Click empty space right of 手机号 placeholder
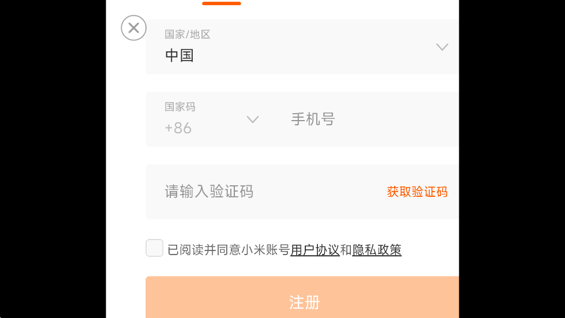Screen dimensions: 565x318 click(396, 119)
